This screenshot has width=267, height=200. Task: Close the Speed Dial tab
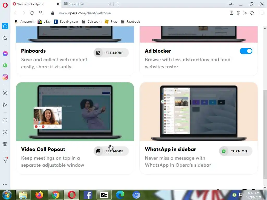(x=110, y=4)
